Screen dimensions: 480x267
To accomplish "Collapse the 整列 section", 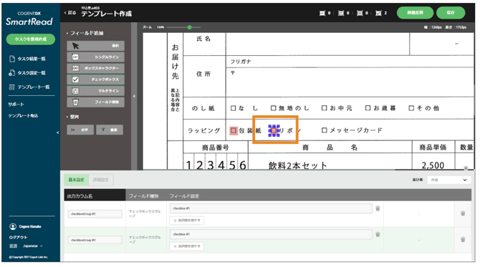I will click(72, 117).
